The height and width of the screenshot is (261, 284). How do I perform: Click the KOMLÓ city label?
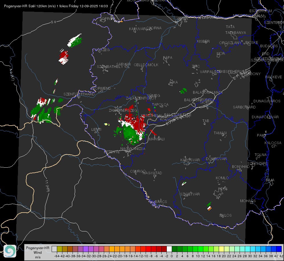pos(222,178)
